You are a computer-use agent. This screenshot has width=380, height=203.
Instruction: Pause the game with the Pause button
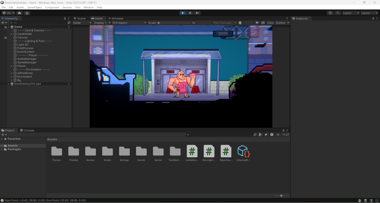pos(190,13)
